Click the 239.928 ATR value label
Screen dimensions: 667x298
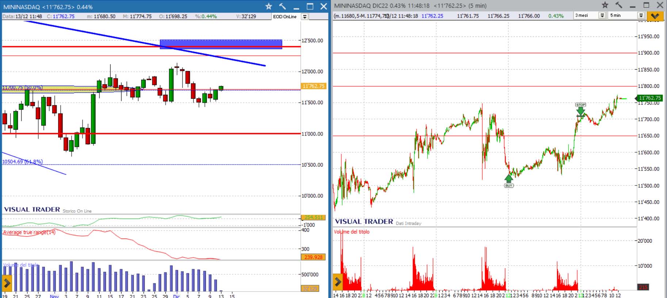(313, 257)
